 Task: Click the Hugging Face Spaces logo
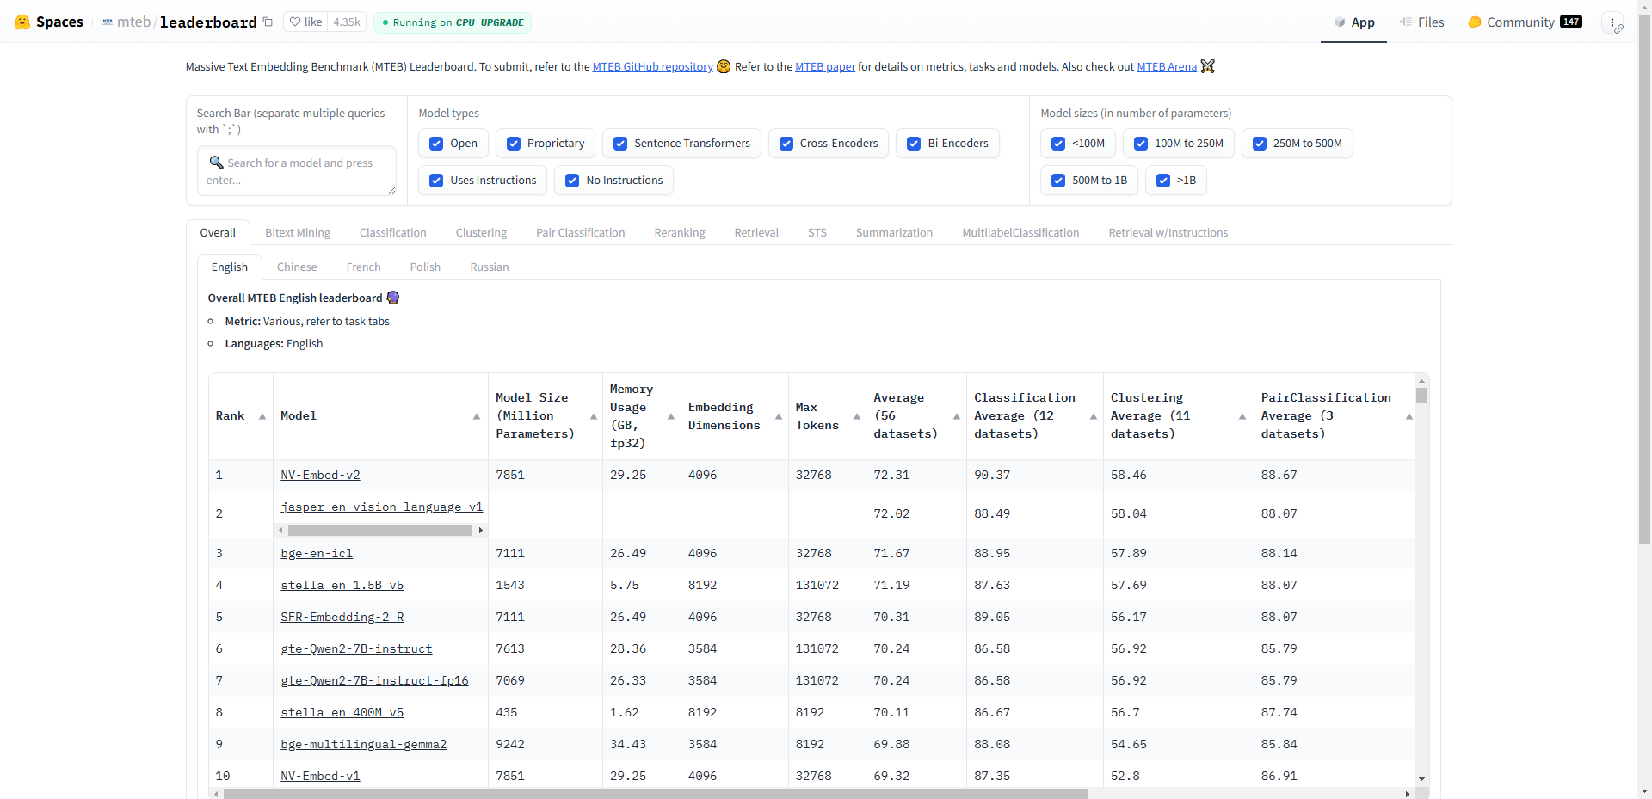[23, 22]
